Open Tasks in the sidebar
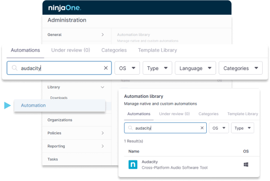The width and height of the screenshot is (270, 181). (52, 159)
